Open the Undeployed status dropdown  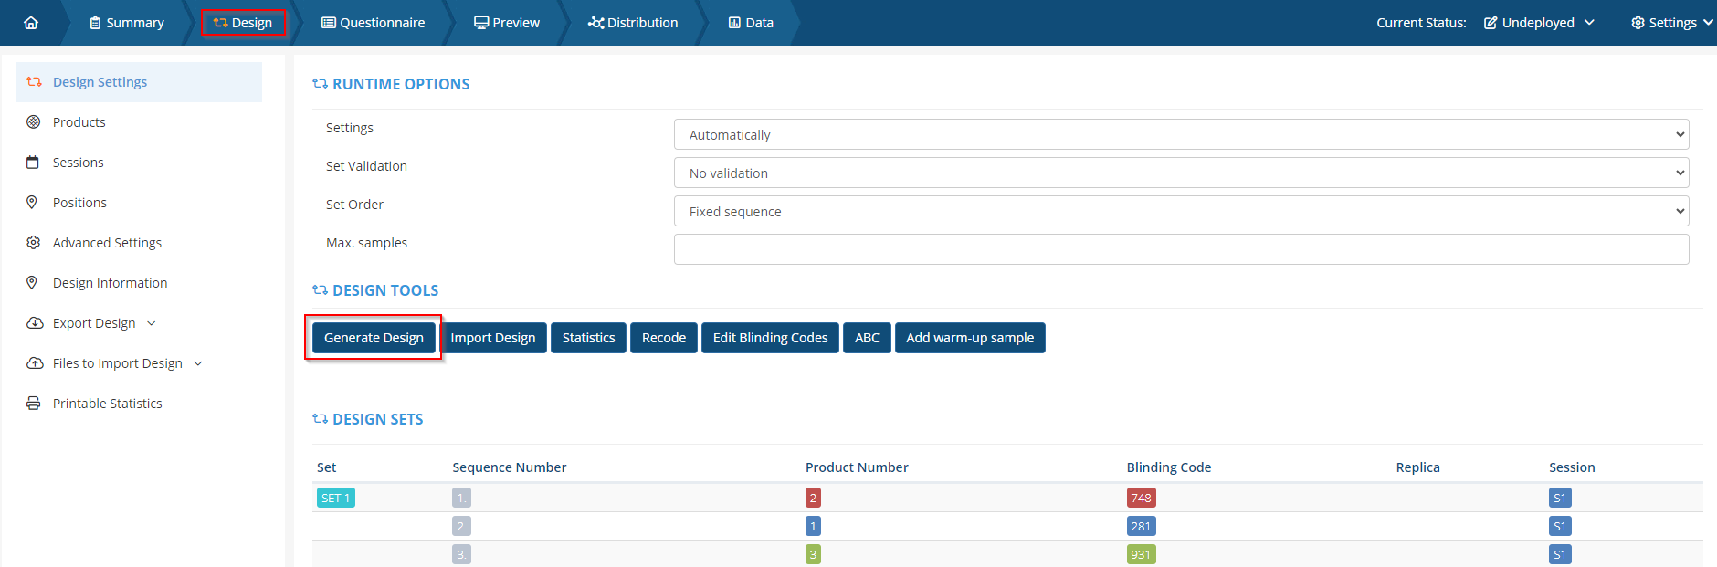(x=1539, y=23)
